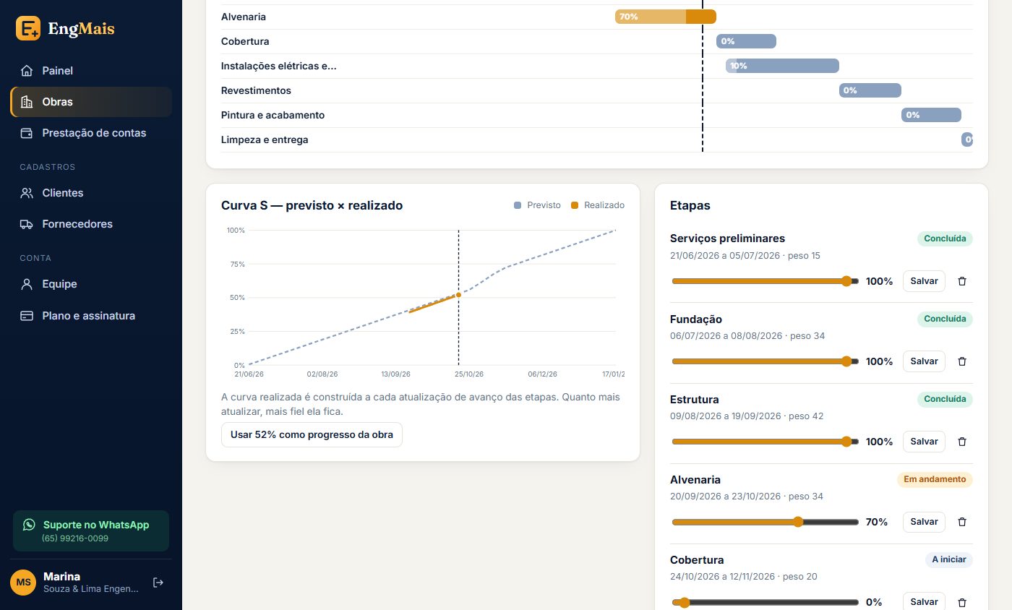Open the Obras section

coord(91,102)
